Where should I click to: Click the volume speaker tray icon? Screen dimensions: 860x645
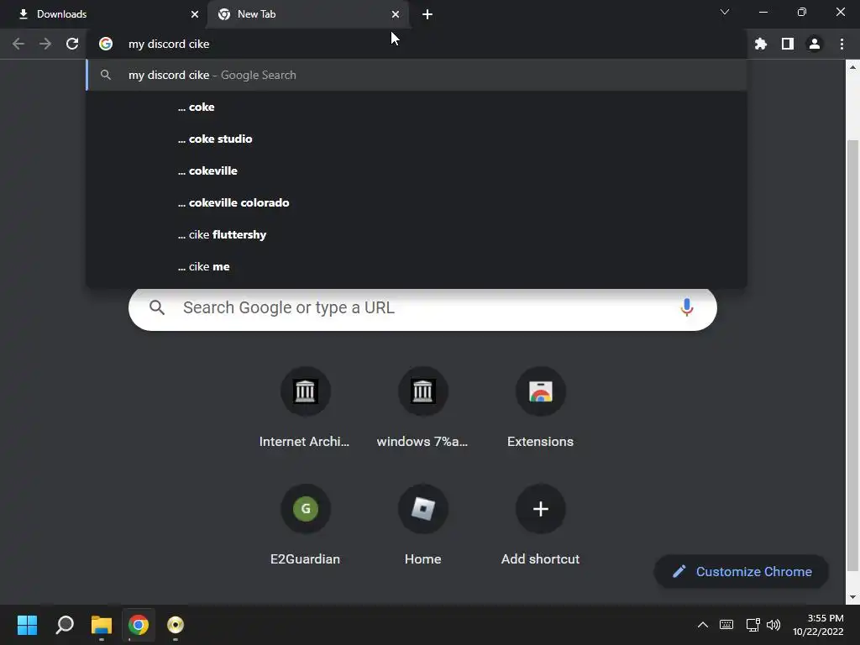point(773,625)
